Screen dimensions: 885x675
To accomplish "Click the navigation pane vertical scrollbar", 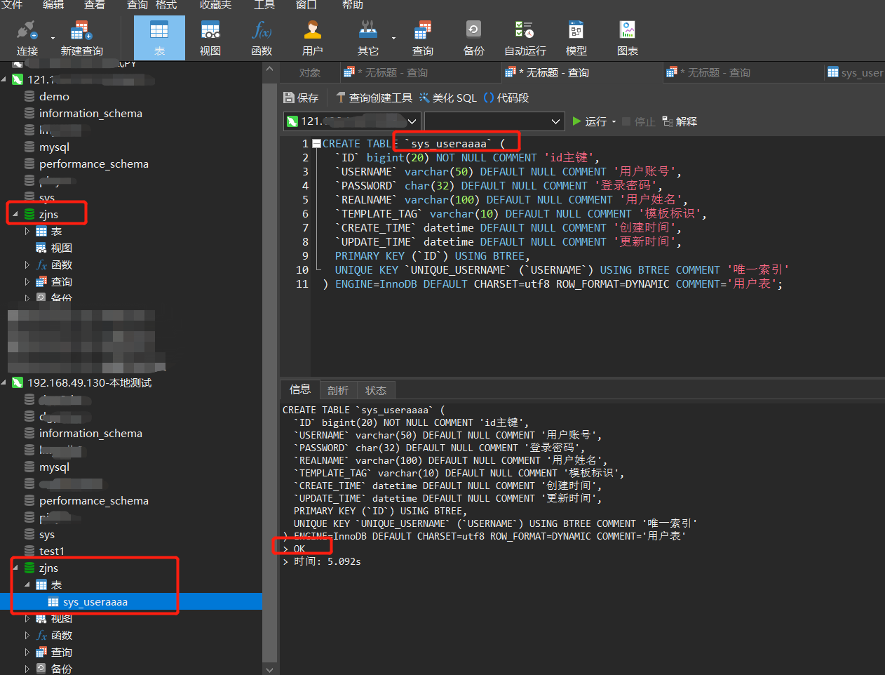I will click(270, 372).
